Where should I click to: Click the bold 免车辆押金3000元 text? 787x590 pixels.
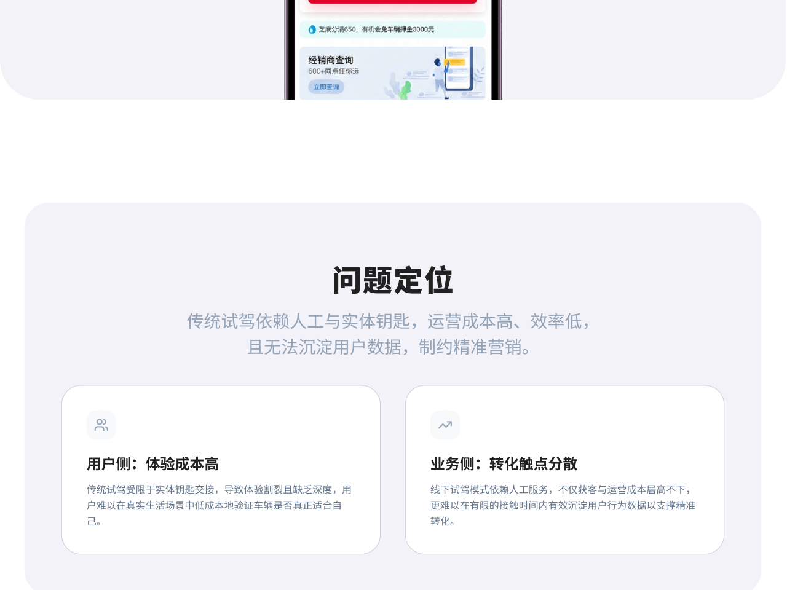[x=408, y=29]
